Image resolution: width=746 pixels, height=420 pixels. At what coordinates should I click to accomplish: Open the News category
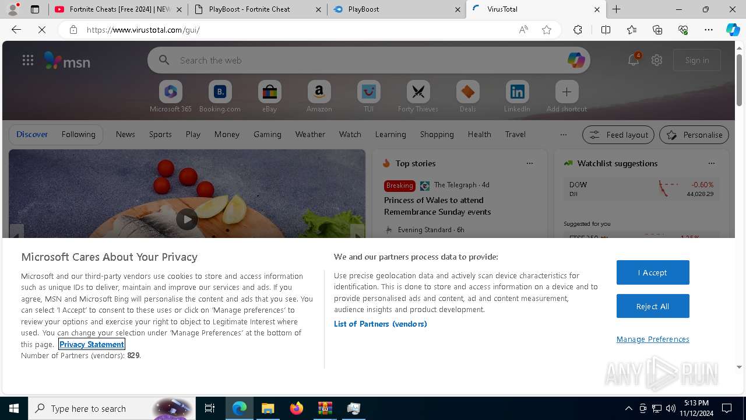[x=125, y=134]
